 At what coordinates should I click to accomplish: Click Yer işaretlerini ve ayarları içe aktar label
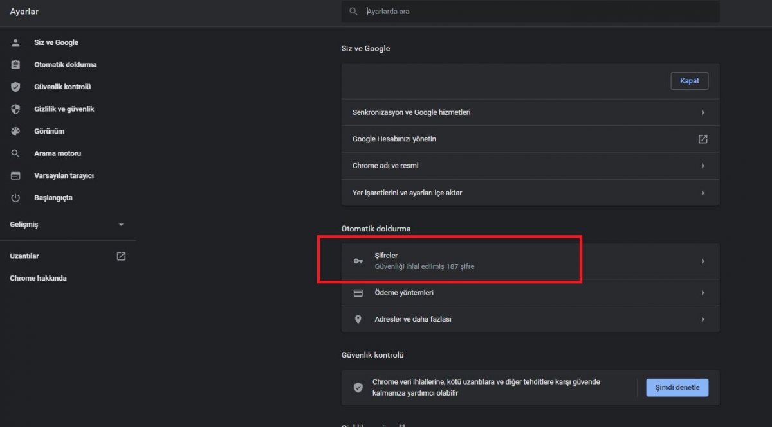pyautogui.click(x=407, y=193)
